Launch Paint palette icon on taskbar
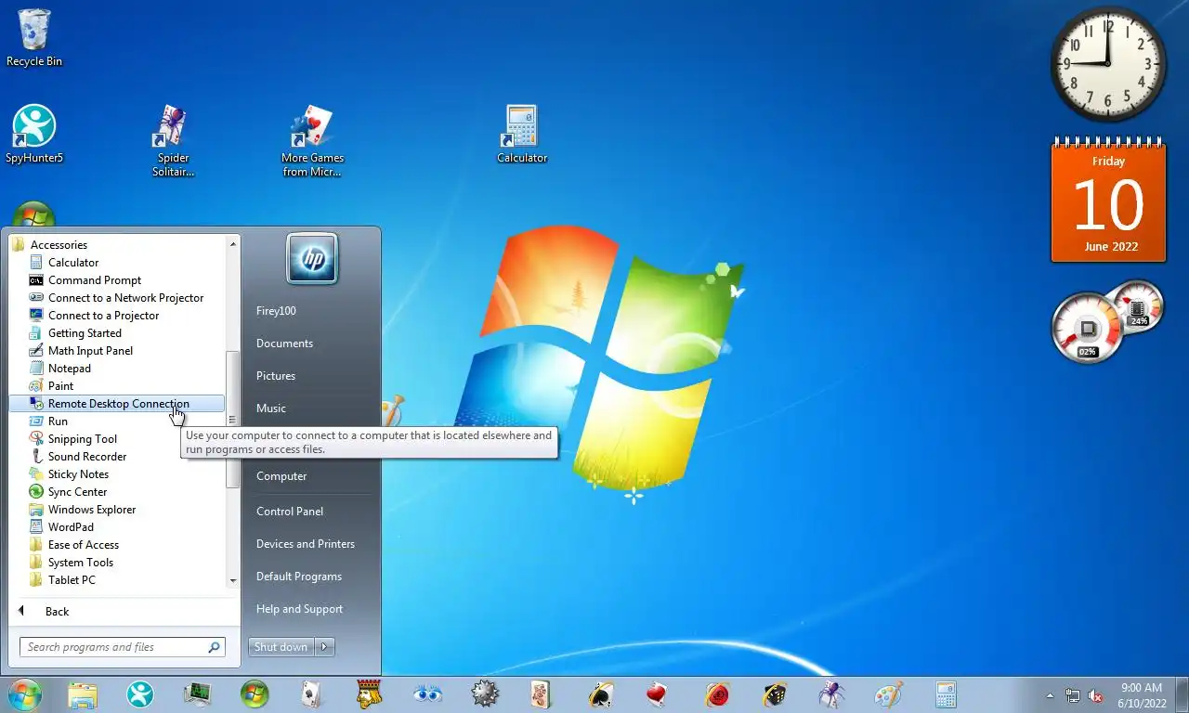This screenshot has height=713, width=1189. (x=888, y=694)
